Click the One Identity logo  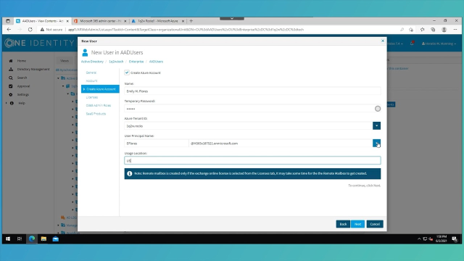pyautogui.click(x=39, y=43)
